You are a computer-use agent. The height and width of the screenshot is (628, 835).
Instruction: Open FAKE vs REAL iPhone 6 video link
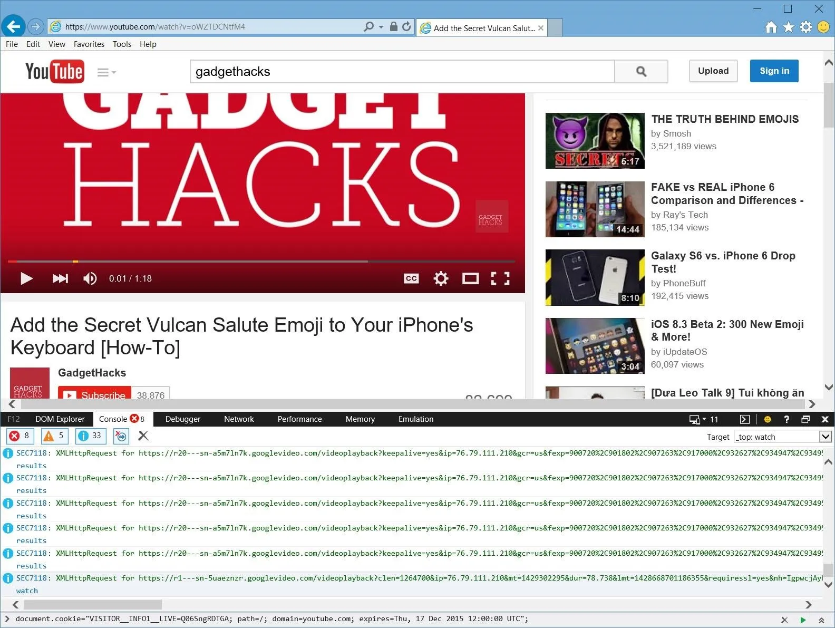pyautogui.click(x=727, y=194)
